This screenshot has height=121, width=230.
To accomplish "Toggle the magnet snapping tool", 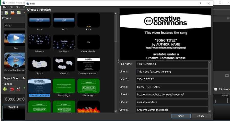I will pos(12,89).
